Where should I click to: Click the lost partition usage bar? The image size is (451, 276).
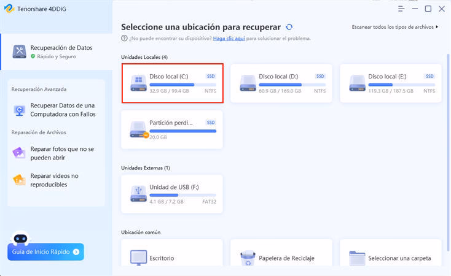point(182,131)
